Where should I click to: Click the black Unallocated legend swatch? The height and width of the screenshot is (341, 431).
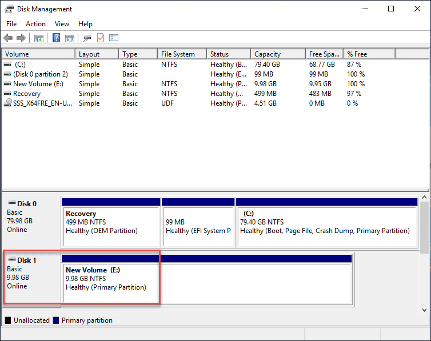pos(8,320)
